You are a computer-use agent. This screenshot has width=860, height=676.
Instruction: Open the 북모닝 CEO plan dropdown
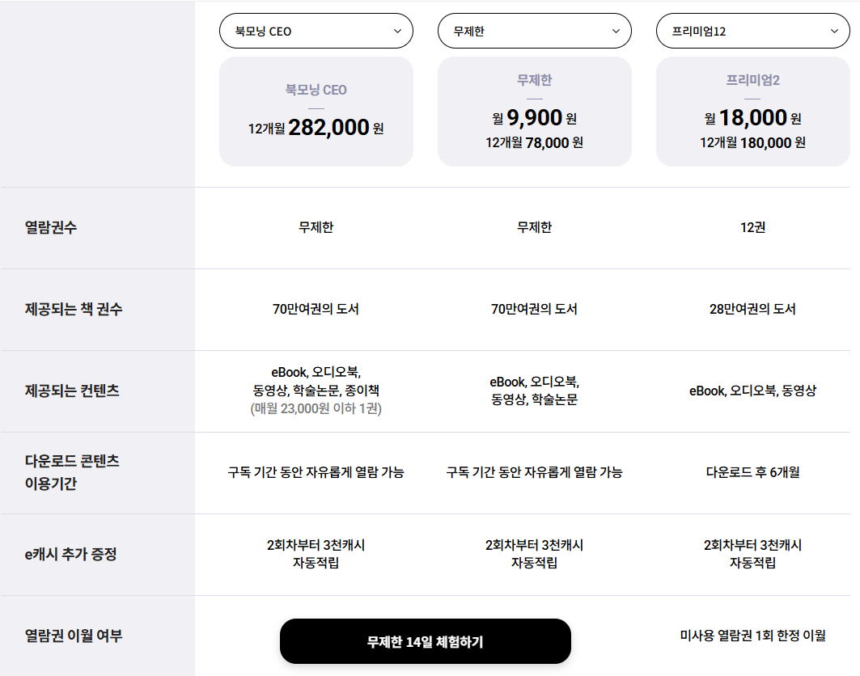[316, 32]
